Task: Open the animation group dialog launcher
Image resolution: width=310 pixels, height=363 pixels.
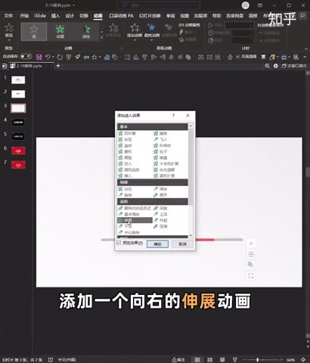Action: point(122,48)
